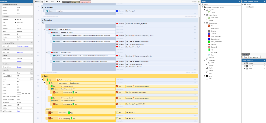Collapse the CAMERA event group
The width and height of the screenshot is (266, 123).
43,8
